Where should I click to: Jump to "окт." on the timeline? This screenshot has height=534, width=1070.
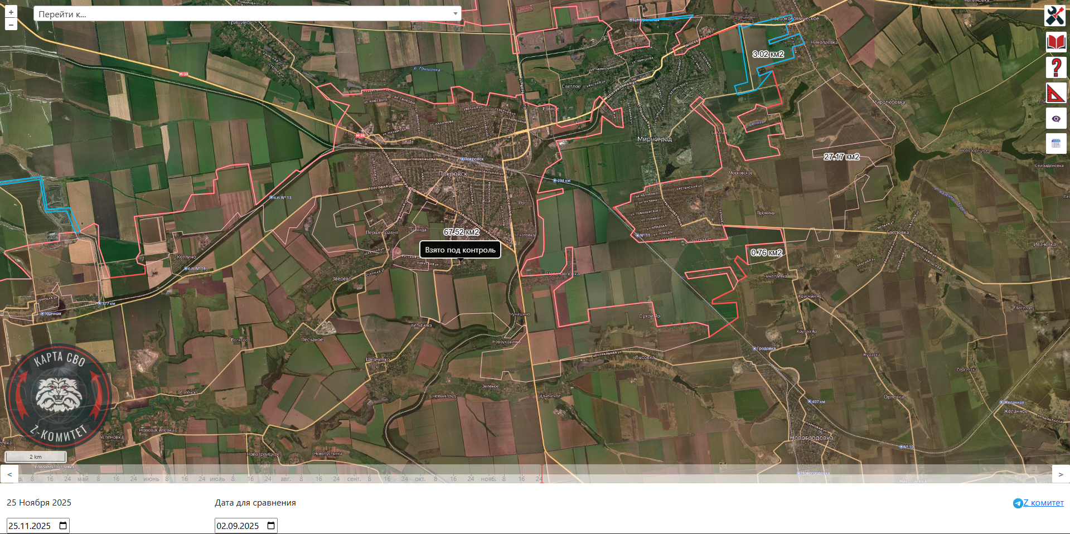(x=420, y=479)
